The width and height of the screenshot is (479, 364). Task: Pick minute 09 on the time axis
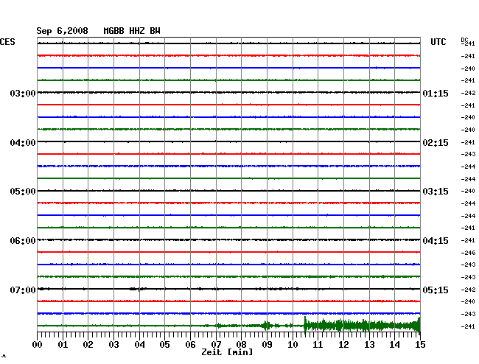pos(267,345)
